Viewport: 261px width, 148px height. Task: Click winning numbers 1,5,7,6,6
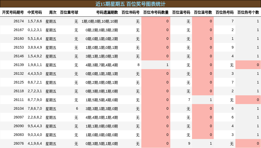click(35, 21)
